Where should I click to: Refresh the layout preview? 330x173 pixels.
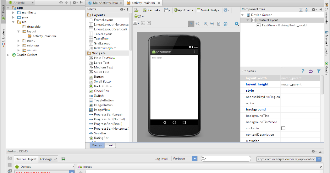[226, 24]
